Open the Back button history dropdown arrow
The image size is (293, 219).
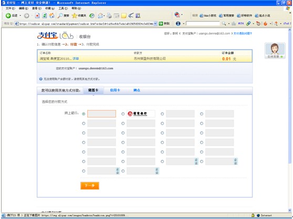[20, 16]
